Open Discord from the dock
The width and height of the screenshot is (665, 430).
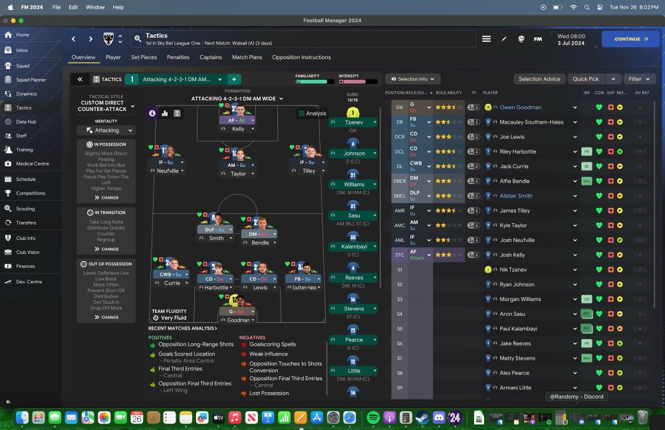point(438,417)
